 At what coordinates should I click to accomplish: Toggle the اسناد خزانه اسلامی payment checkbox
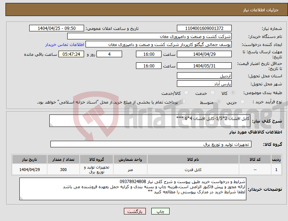pyautogui.click(x=183, y=101)
